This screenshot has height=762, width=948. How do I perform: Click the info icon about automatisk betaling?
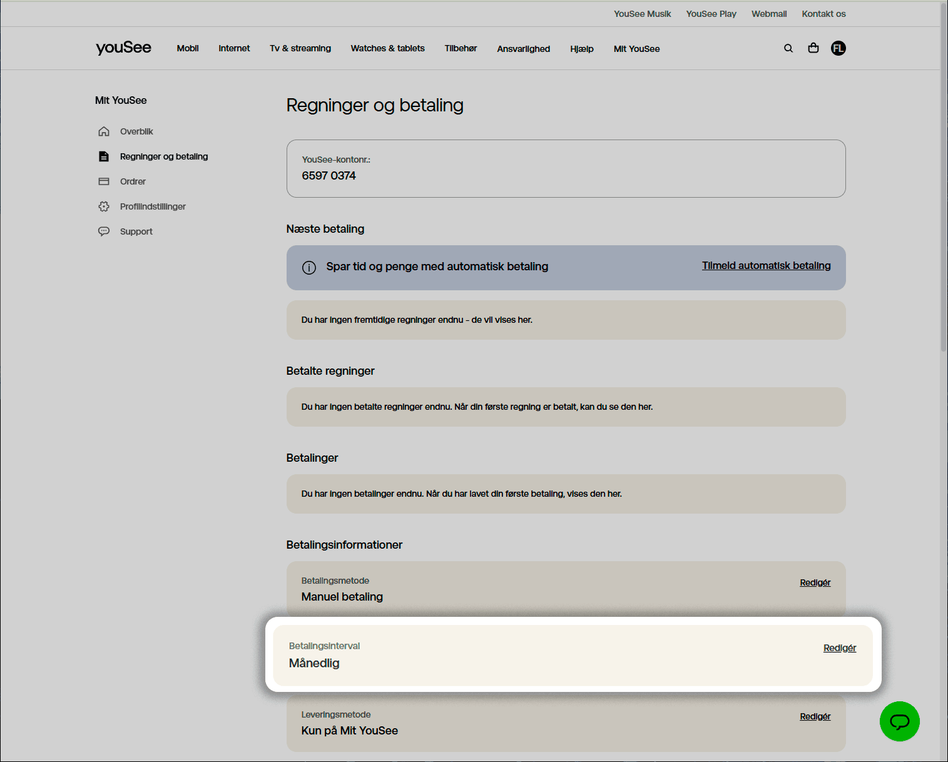[x=309, y=267]
